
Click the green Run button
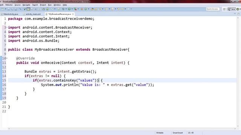coord(69,9)
